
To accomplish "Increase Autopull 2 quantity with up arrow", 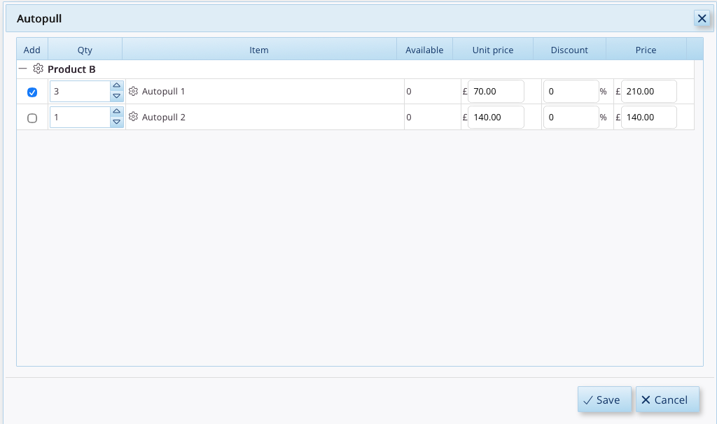I will [117, 111].
